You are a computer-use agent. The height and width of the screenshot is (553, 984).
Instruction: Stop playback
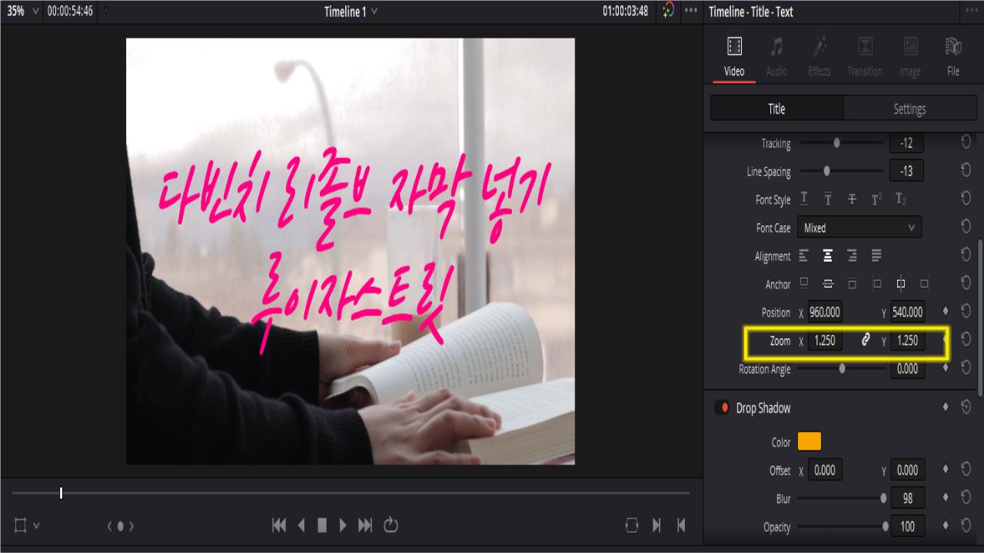coord(322,525)
